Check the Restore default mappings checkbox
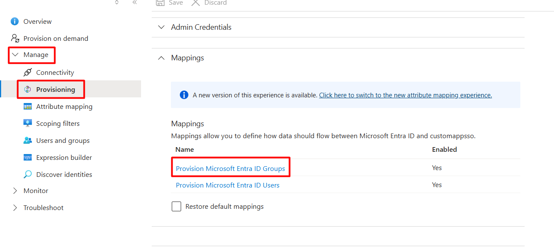The height and width of the screenshot is (250, 554). tap(176, 207)
